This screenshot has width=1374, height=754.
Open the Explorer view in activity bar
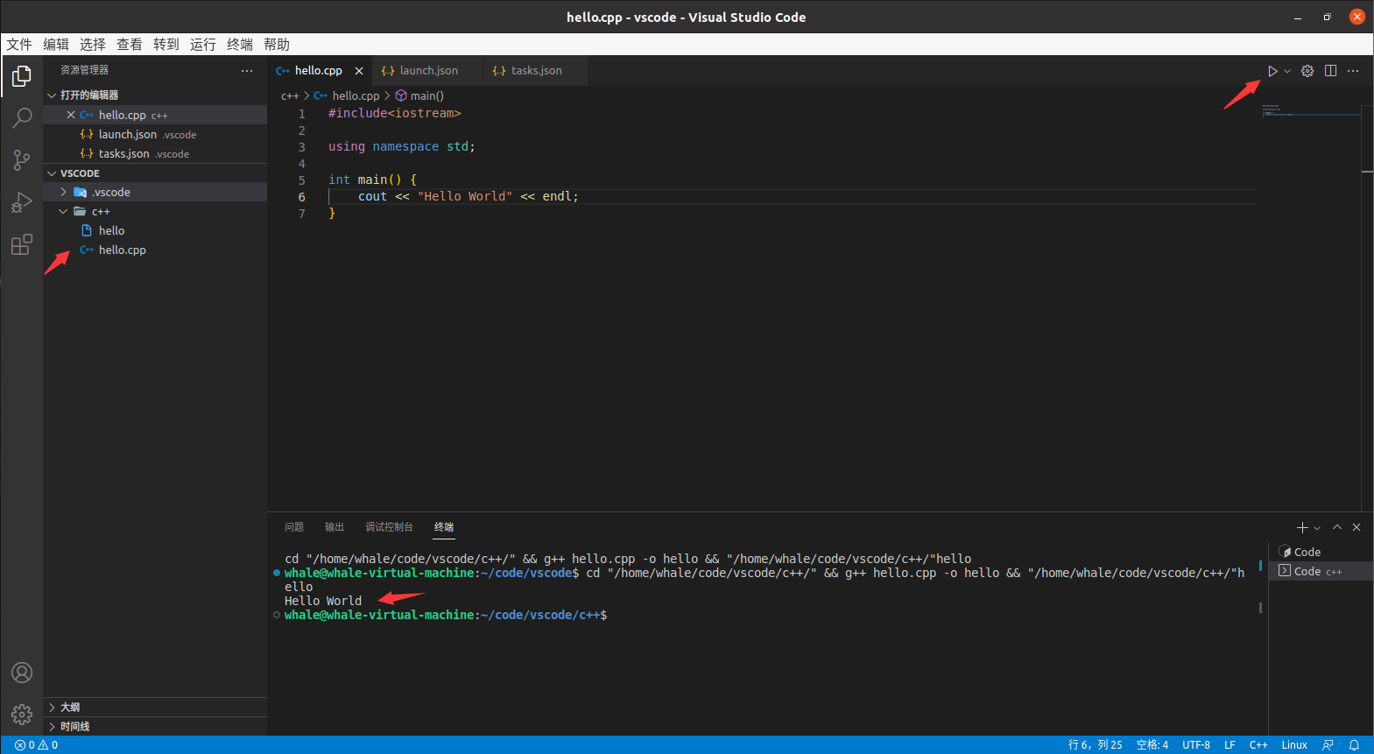[x=22, y=76]
